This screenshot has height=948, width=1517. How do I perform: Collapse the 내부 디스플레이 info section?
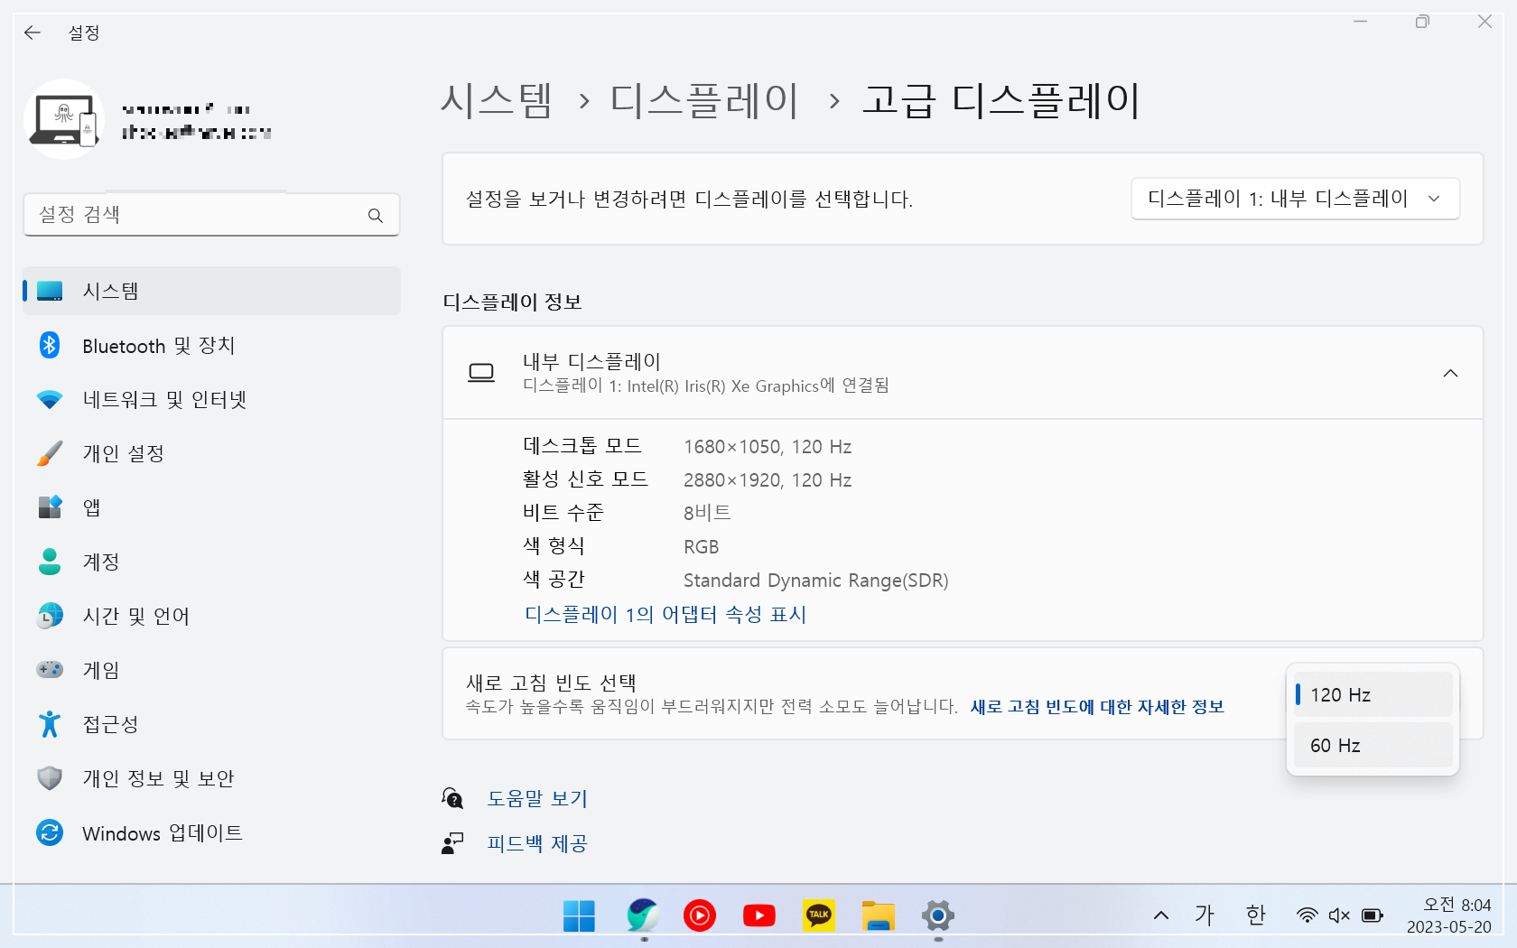pyautogui.click(x=1450, y=373)
